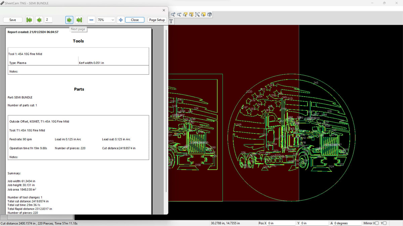403x226 pixels.
Task: Click the Y position input field
Action: pos(314,223)
